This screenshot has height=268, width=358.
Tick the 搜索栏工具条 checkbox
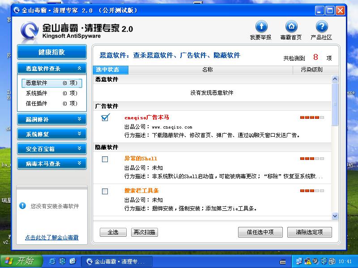[x=105, y=191]
